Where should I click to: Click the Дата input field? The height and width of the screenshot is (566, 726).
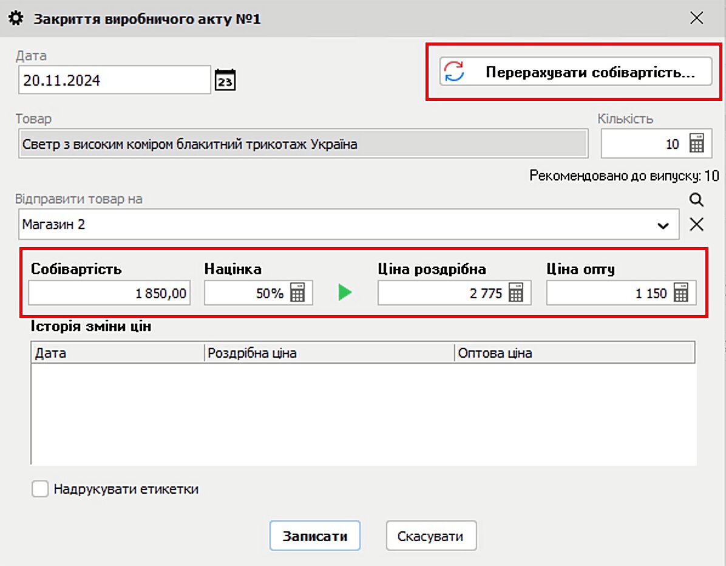pyautogui.click(x=114, y=80)
